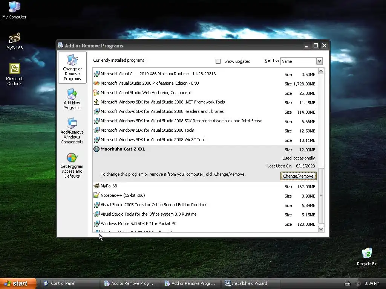Click scrollbar up arrow in programs list

click(321, 71)
